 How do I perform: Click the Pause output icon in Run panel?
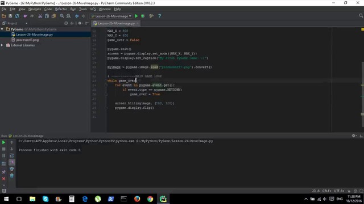point(4,156)
